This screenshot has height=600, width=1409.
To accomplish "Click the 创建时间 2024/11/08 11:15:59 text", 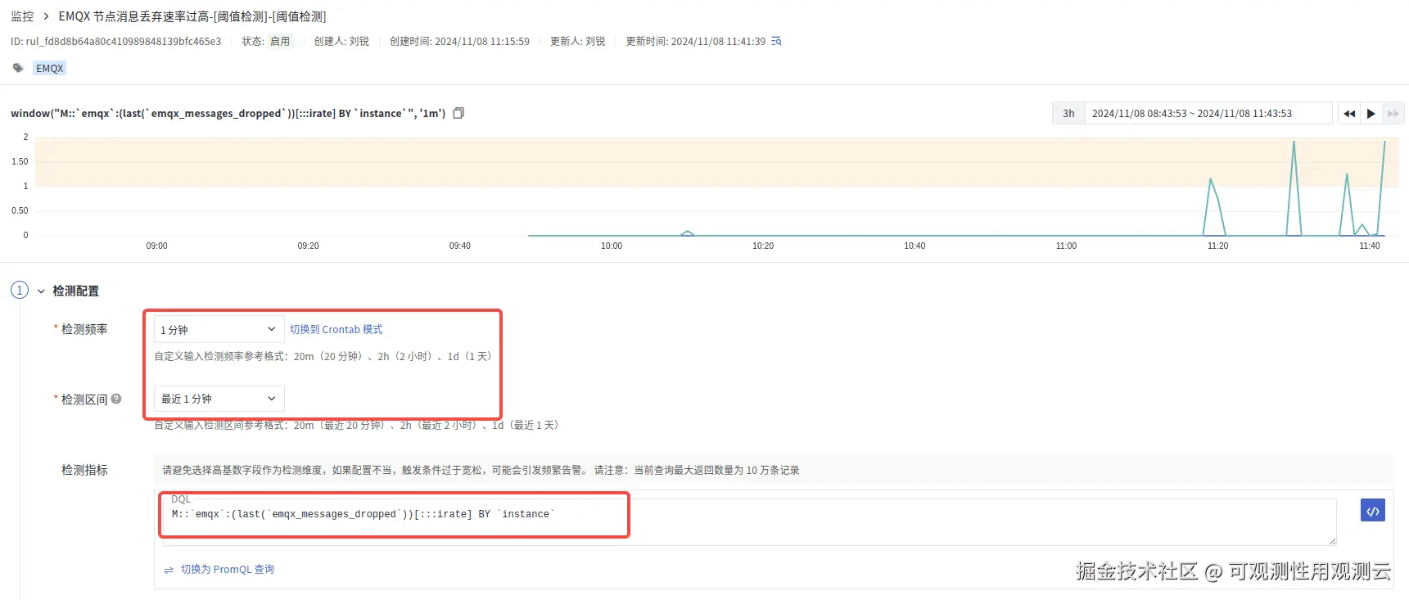I will pyautogui.click(x=459, y=41).
